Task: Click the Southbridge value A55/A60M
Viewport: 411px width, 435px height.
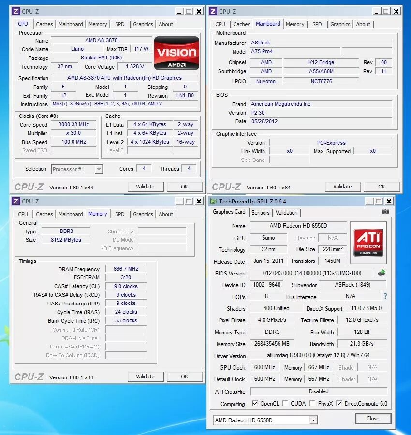Action: [321, 72]
